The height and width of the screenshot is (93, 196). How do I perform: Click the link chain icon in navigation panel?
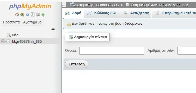click(x=53, y=29)
